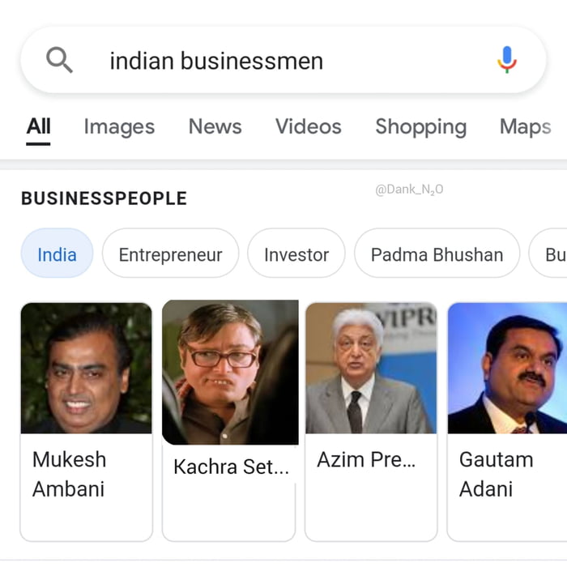This screenshot has width=567, height=567.
Task: Select the All results tab
Action: (x=38, y=127)
